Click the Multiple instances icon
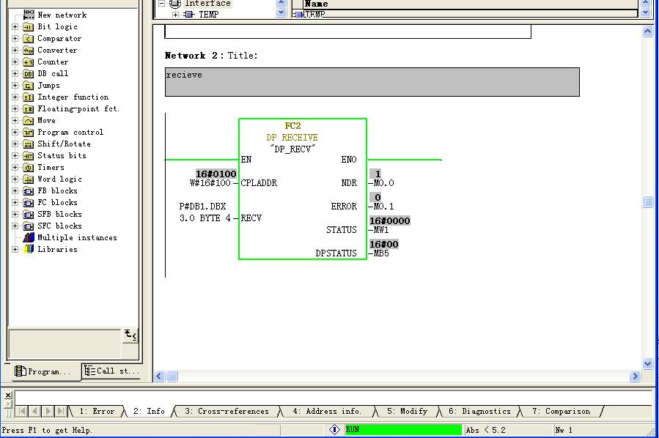The height and width of the screenshot is (438, 659). coord(28,238)
